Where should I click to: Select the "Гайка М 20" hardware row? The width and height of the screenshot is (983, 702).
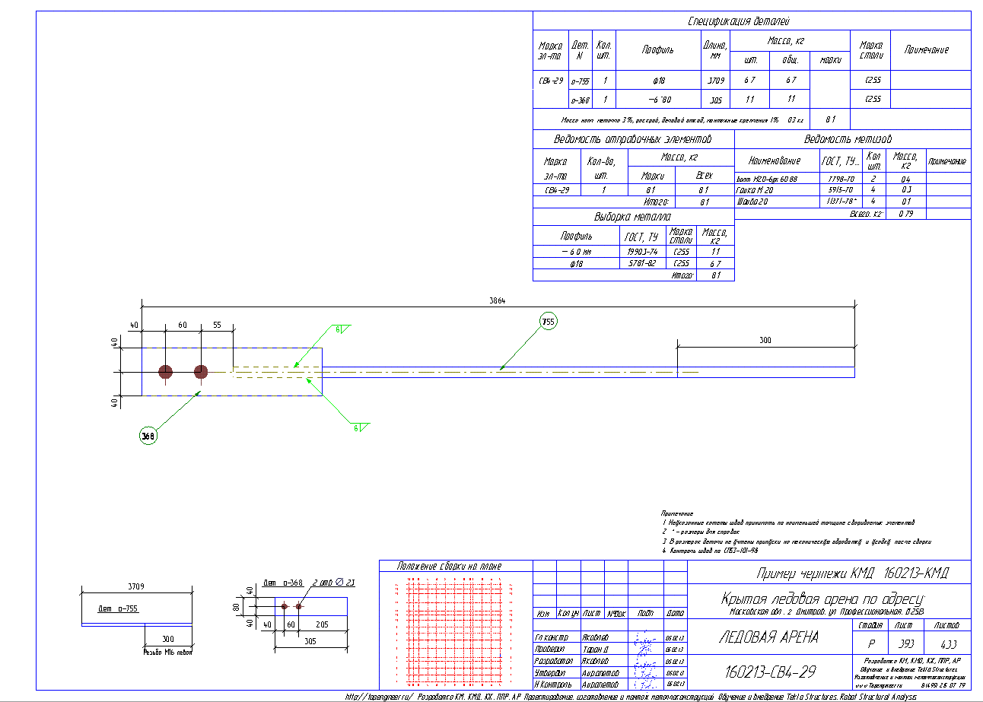(x=853, y=190)
